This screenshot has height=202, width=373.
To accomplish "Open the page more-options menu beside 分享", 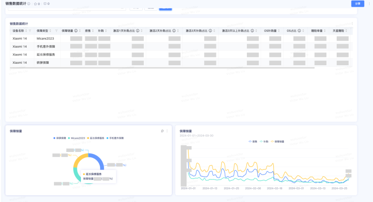I will 369,3.
